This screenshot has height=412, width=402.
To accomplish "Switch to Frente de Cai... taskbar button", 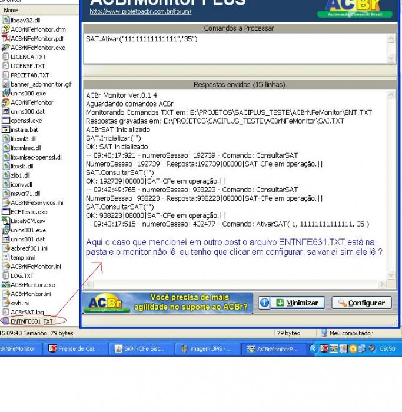I will pyautogui.click(x=76, y=348).
